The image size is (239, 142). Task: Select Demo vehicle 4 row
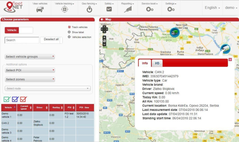click(x=48, y=139)
